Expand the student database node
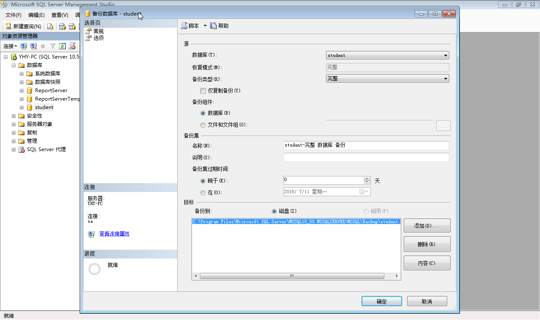 pos(22,107)
